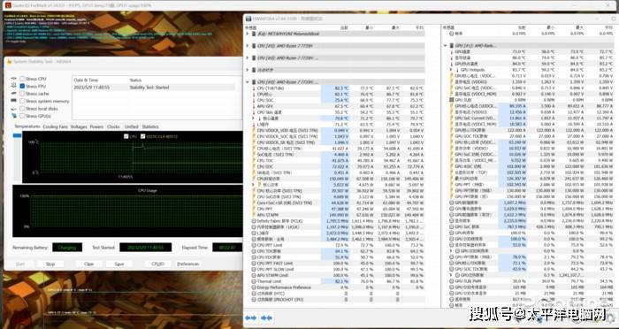Viewport: 619px width, 329px height.
Task: Switch to the Statistics tab
Action: coord(150,126)
